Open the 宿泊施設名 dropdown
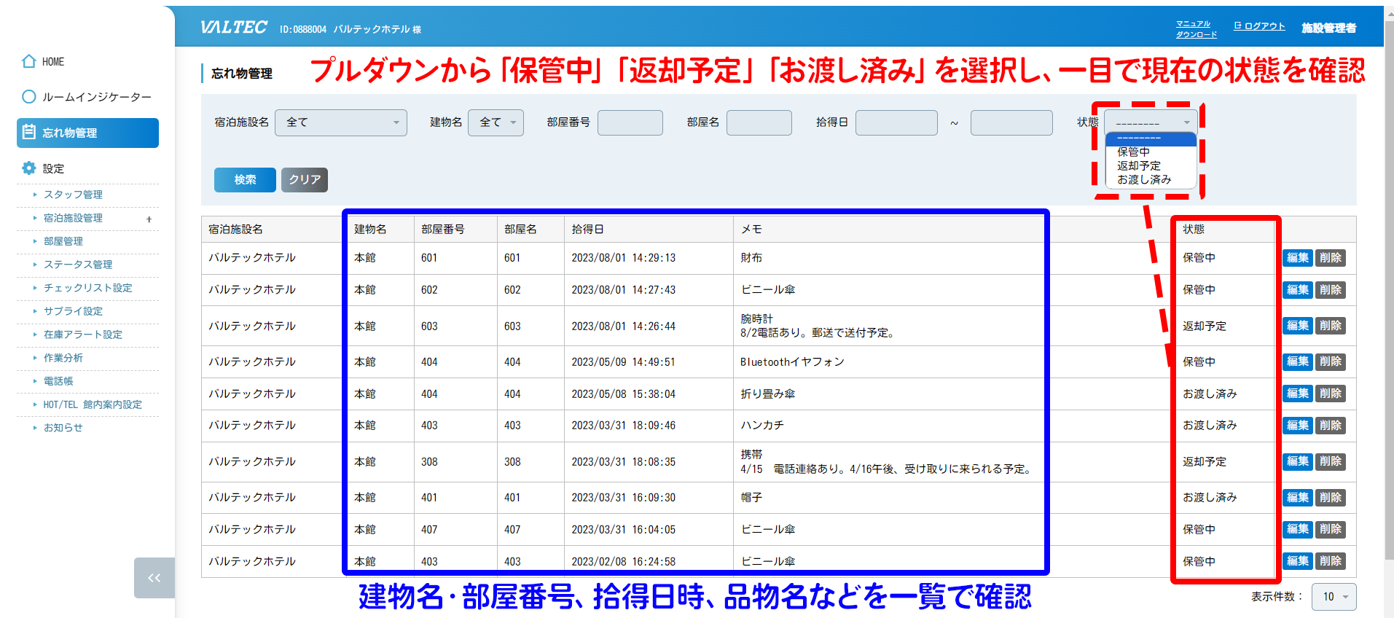This screenshot has height=618, width=1394. pos(341,122)
